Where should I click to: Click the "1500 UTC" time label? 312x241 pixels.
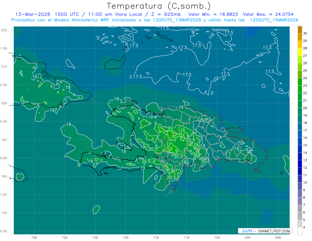[67, 14]
